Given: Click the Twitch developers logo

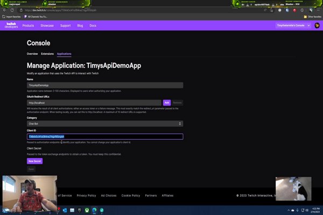Looking at the screenshot, I should 11,25.
